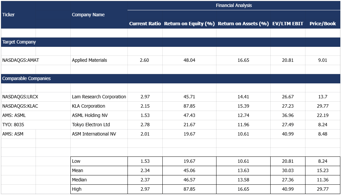
Task: Click Lam Research EV/LTM EBIT 26.67
Action: point(288,97)
